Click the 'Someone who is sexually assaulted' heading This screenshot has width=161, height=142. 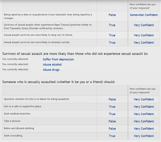(58, 82)
